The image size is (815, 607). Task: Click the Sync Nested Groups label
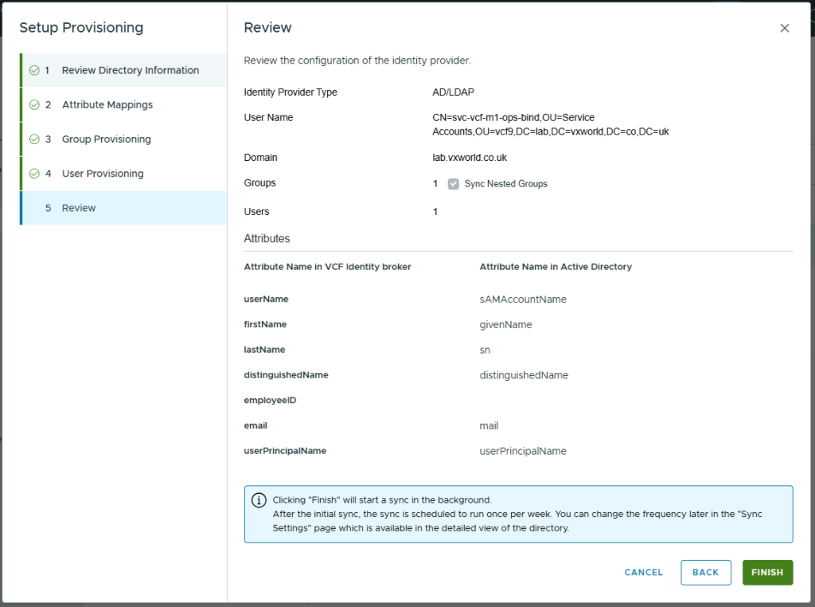(505, 184)
